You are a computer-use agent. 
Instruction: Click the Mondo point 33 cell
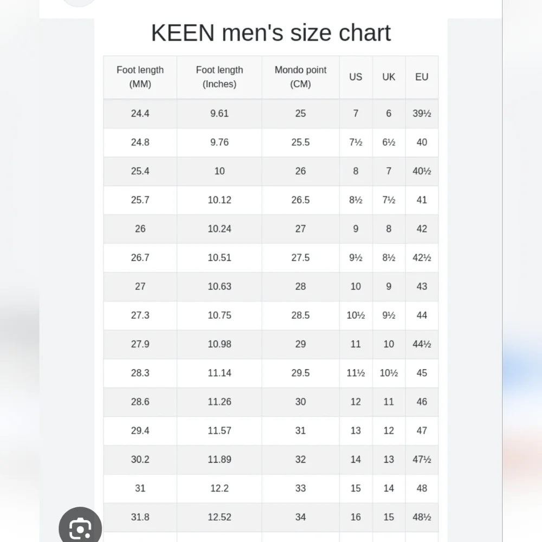click(300, 488)
